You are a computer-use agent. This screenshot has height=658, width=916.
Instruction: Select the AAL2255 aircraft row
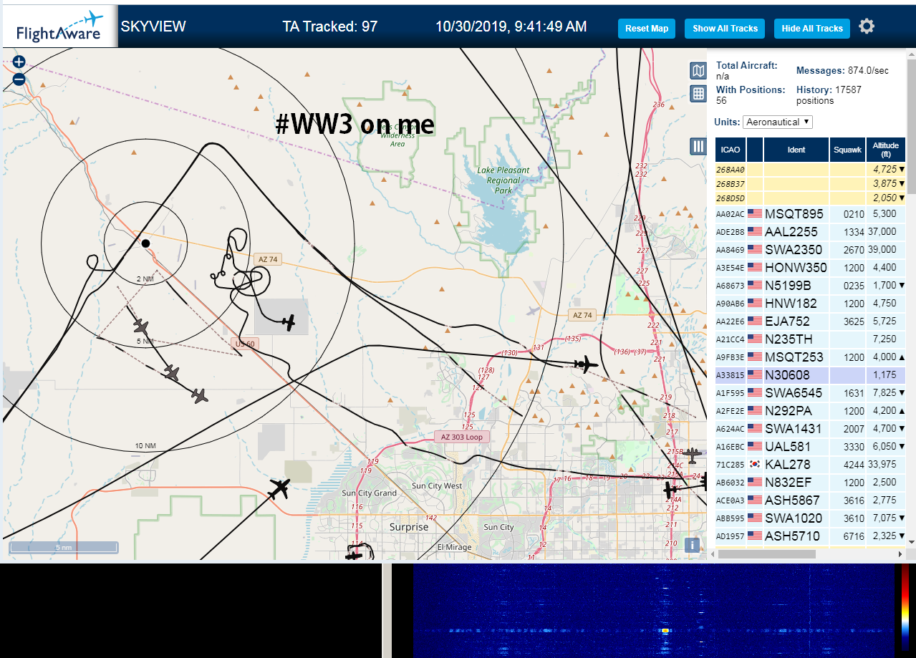click(811, 231)
